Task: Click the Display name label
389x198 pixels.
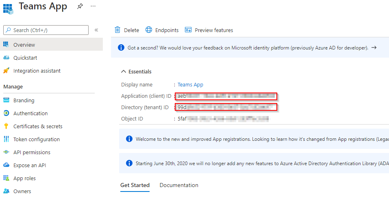Action: point(137,85)
